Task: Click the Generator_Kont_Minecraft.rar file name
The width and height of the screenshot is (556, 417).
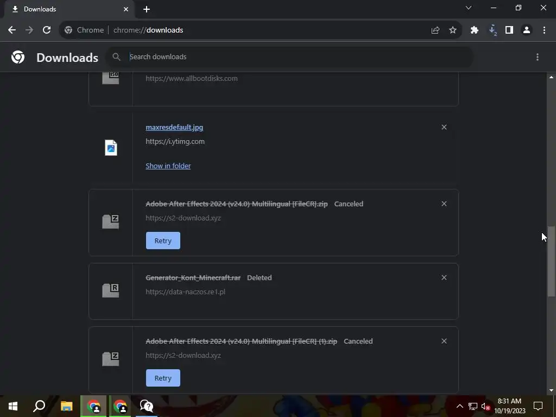Action: click(193, 277)
